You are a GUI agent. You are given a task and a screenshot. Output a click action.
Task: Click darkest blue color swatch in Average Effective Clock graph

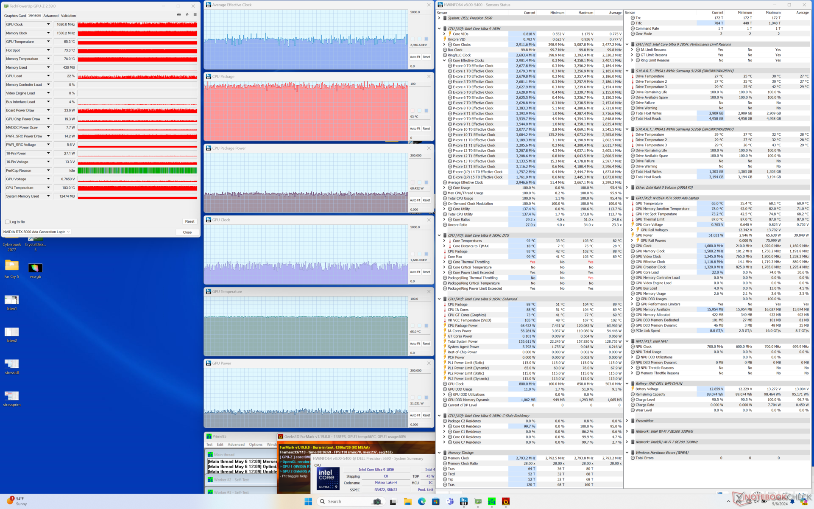(426, 39)
